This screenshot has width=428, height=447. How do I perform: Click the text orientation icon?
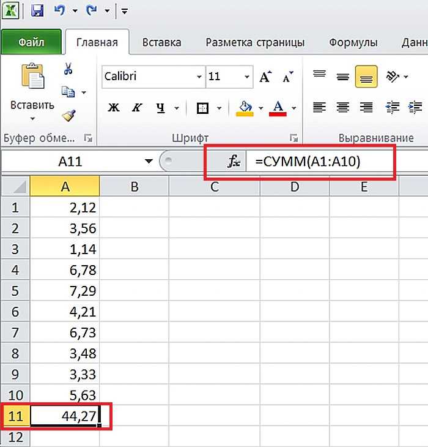pos(393,77)
